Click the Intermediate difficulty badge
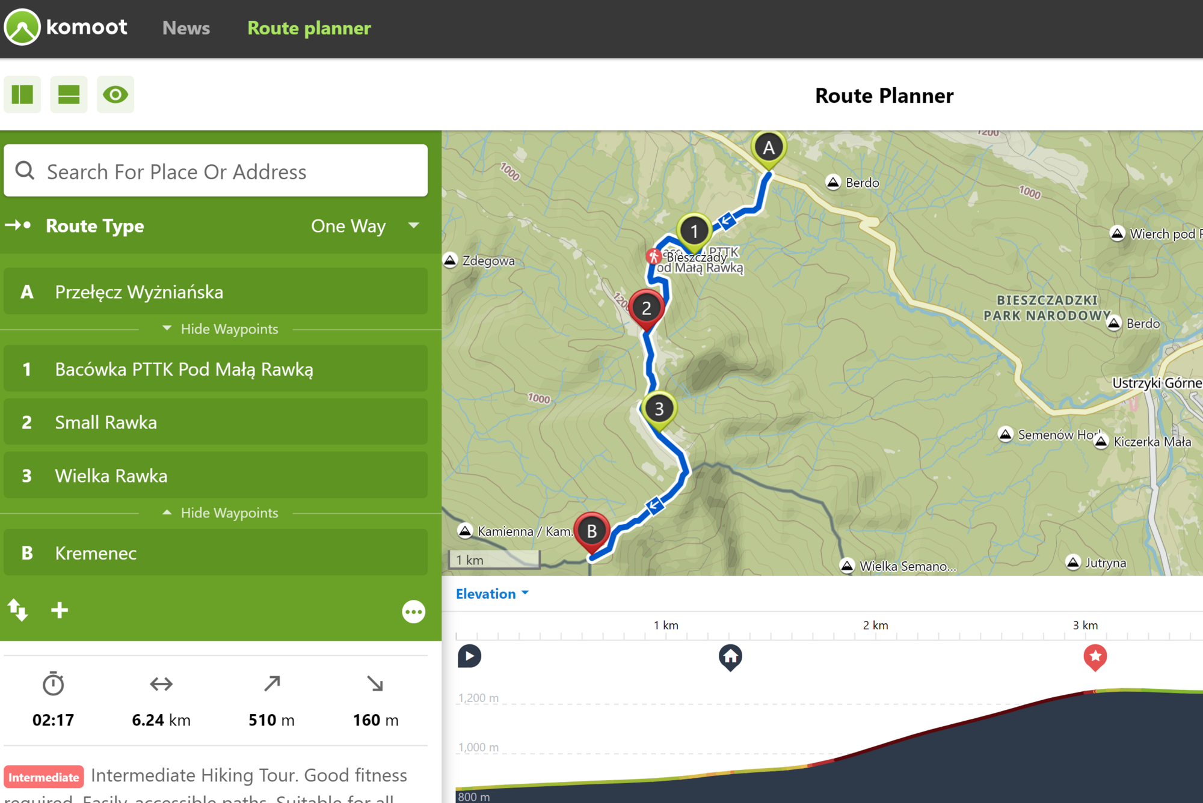This screenshot has height=803, width=1203. click(x=43, y=777)
